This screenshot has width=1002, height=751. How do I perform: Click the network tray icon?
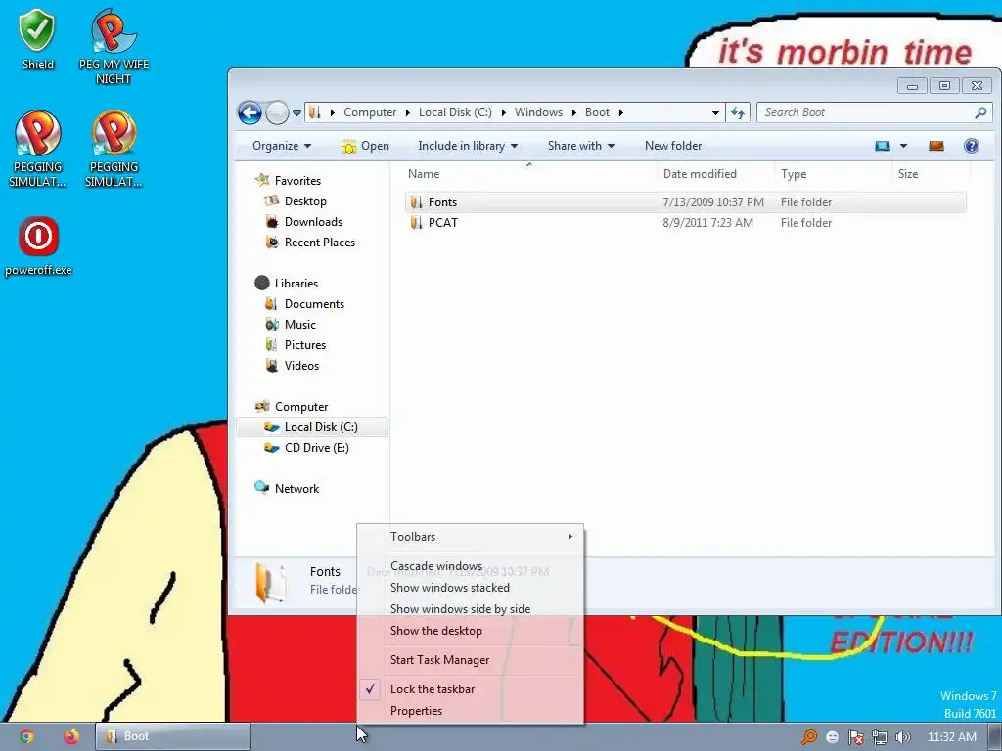click(880, 737)
